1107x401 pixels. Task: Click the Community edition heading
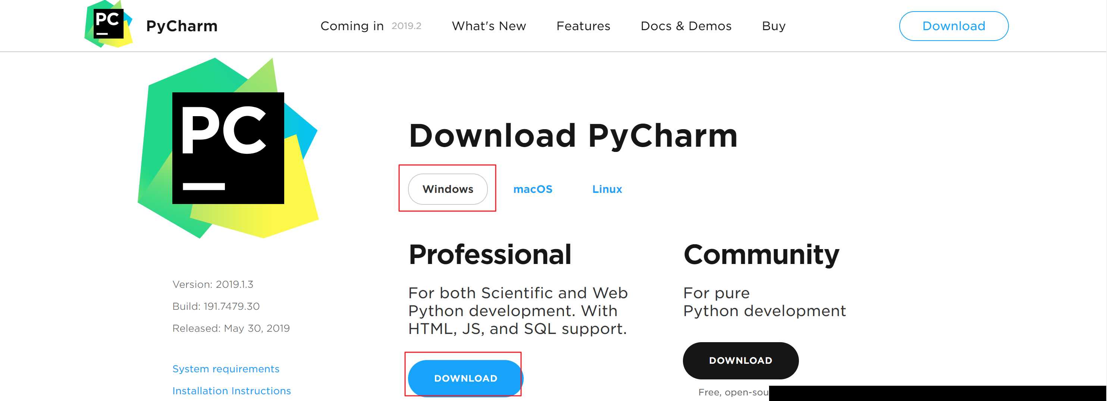[761, 255]
